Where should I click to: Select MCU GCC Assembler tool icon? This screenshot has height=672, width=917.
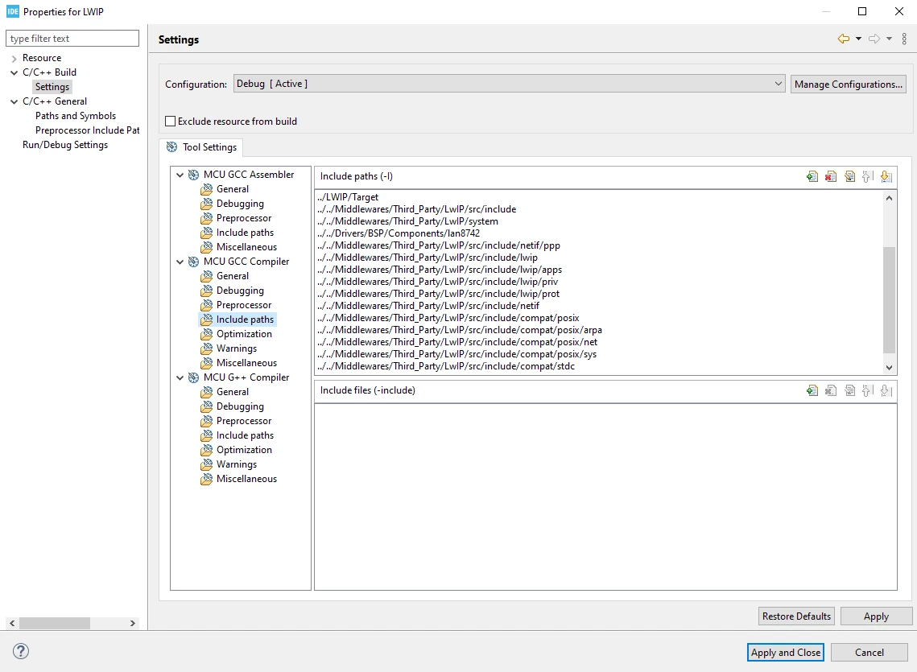[193, 175]
